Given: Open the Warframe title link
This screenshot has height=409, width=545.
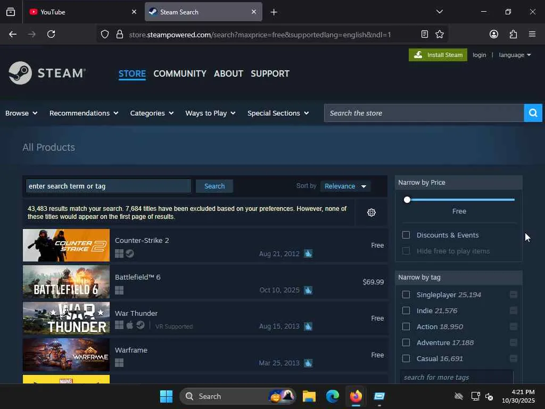Looking at the screenshot, I should click(131, 350).
